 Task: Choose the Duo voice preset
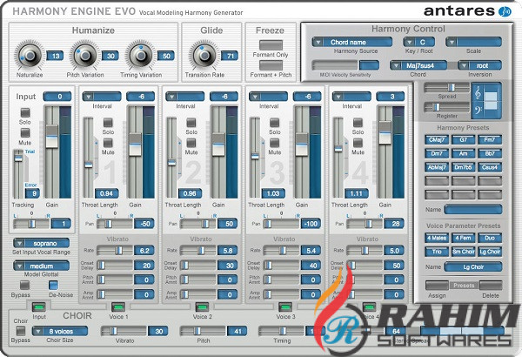tap(490, 238)
